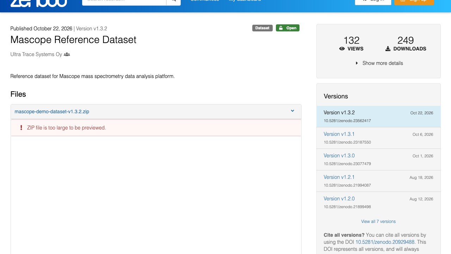The width and height of the screenshot is (451, 254).
Task: Collapse the mascope-demo-dataset file preview chevron
Action: [292, 111]
